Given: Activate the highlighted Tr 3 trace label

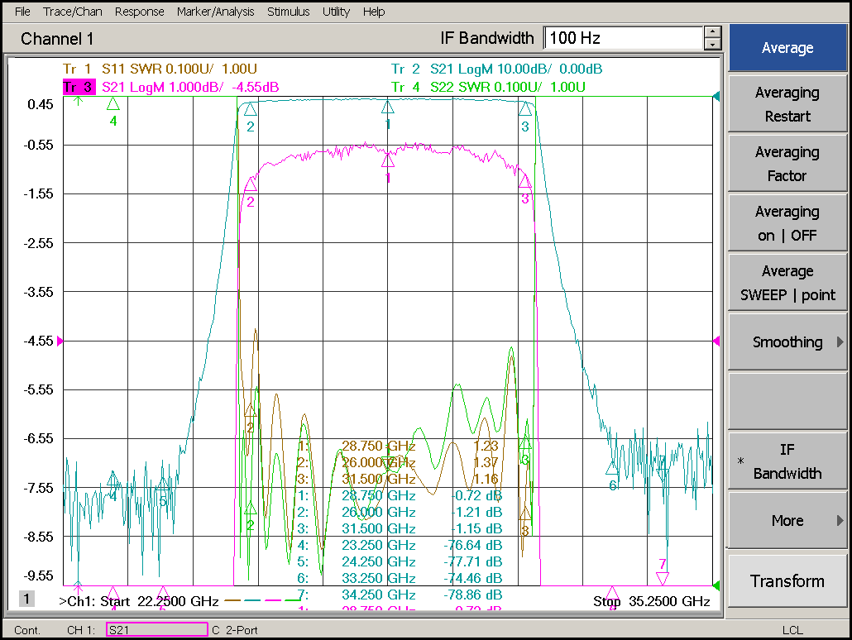Looking at the screenshot, I should tap(79, 87).
